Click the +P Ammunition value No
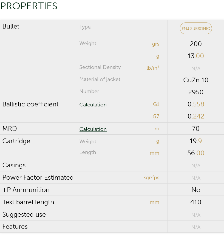Screen dimensions: 224x246 coord(196,190)
